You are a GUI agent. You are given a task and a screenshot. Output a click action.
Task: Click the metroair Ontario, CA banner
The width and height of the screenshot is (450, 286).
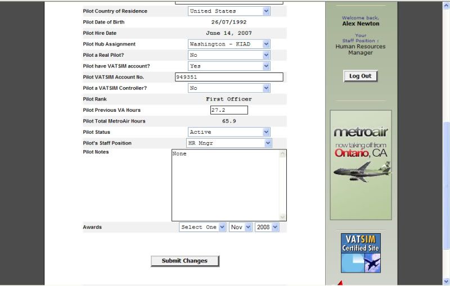pyautogui.click(x=361, y=165)
